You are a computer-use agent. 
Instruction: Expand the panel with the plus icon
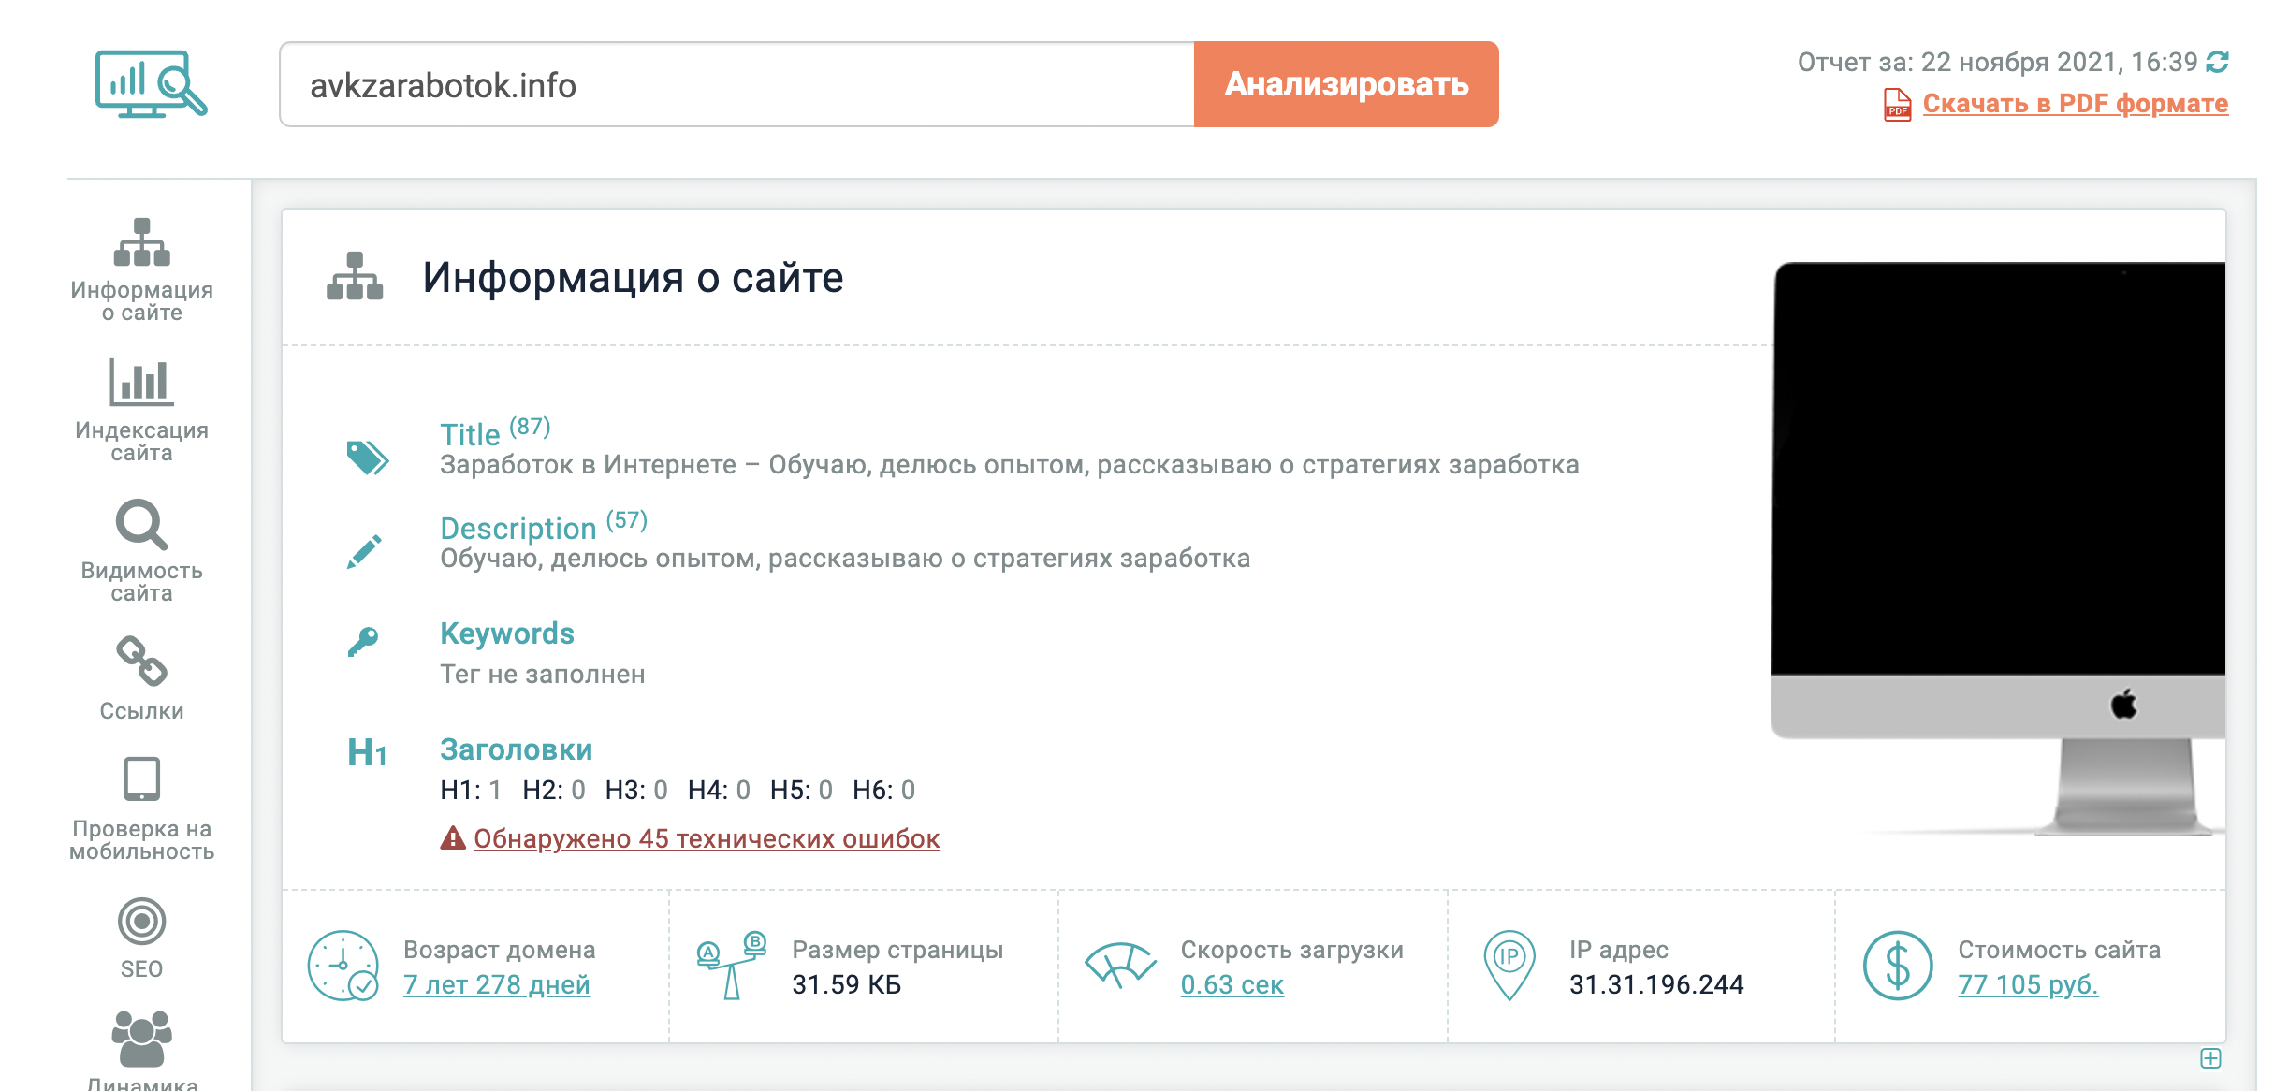(x=2210, y=1058)
